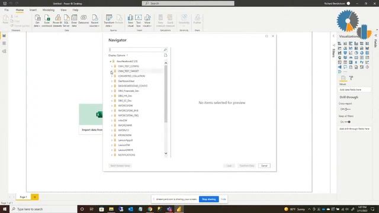This screenshot has width=379, height=213.
Task: Open Power BI datasets from the ribbon
Action: point(57,21)
